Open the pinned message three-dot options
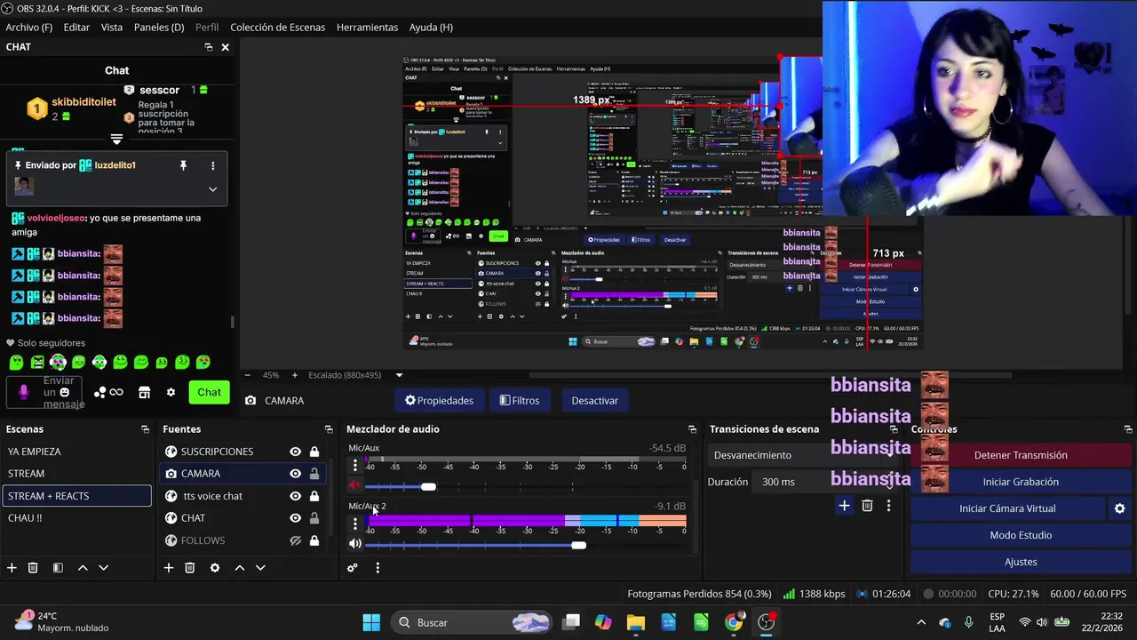This screenshot has width=1137, height=640. [x=212, y=165]
